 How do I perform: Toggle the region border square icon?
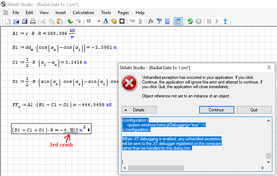point(122,21)
